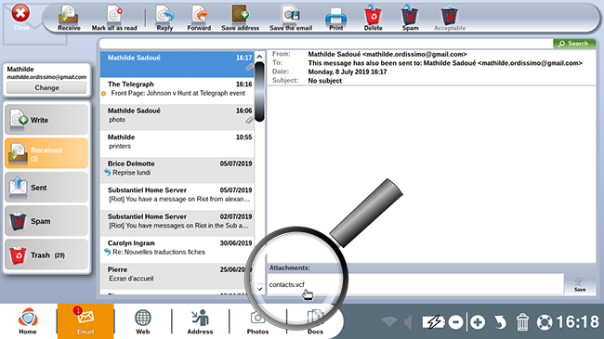Click the zoom-in plus icon in taskbar
This screenshot has width=604, height=339.
tap(478, 322)
